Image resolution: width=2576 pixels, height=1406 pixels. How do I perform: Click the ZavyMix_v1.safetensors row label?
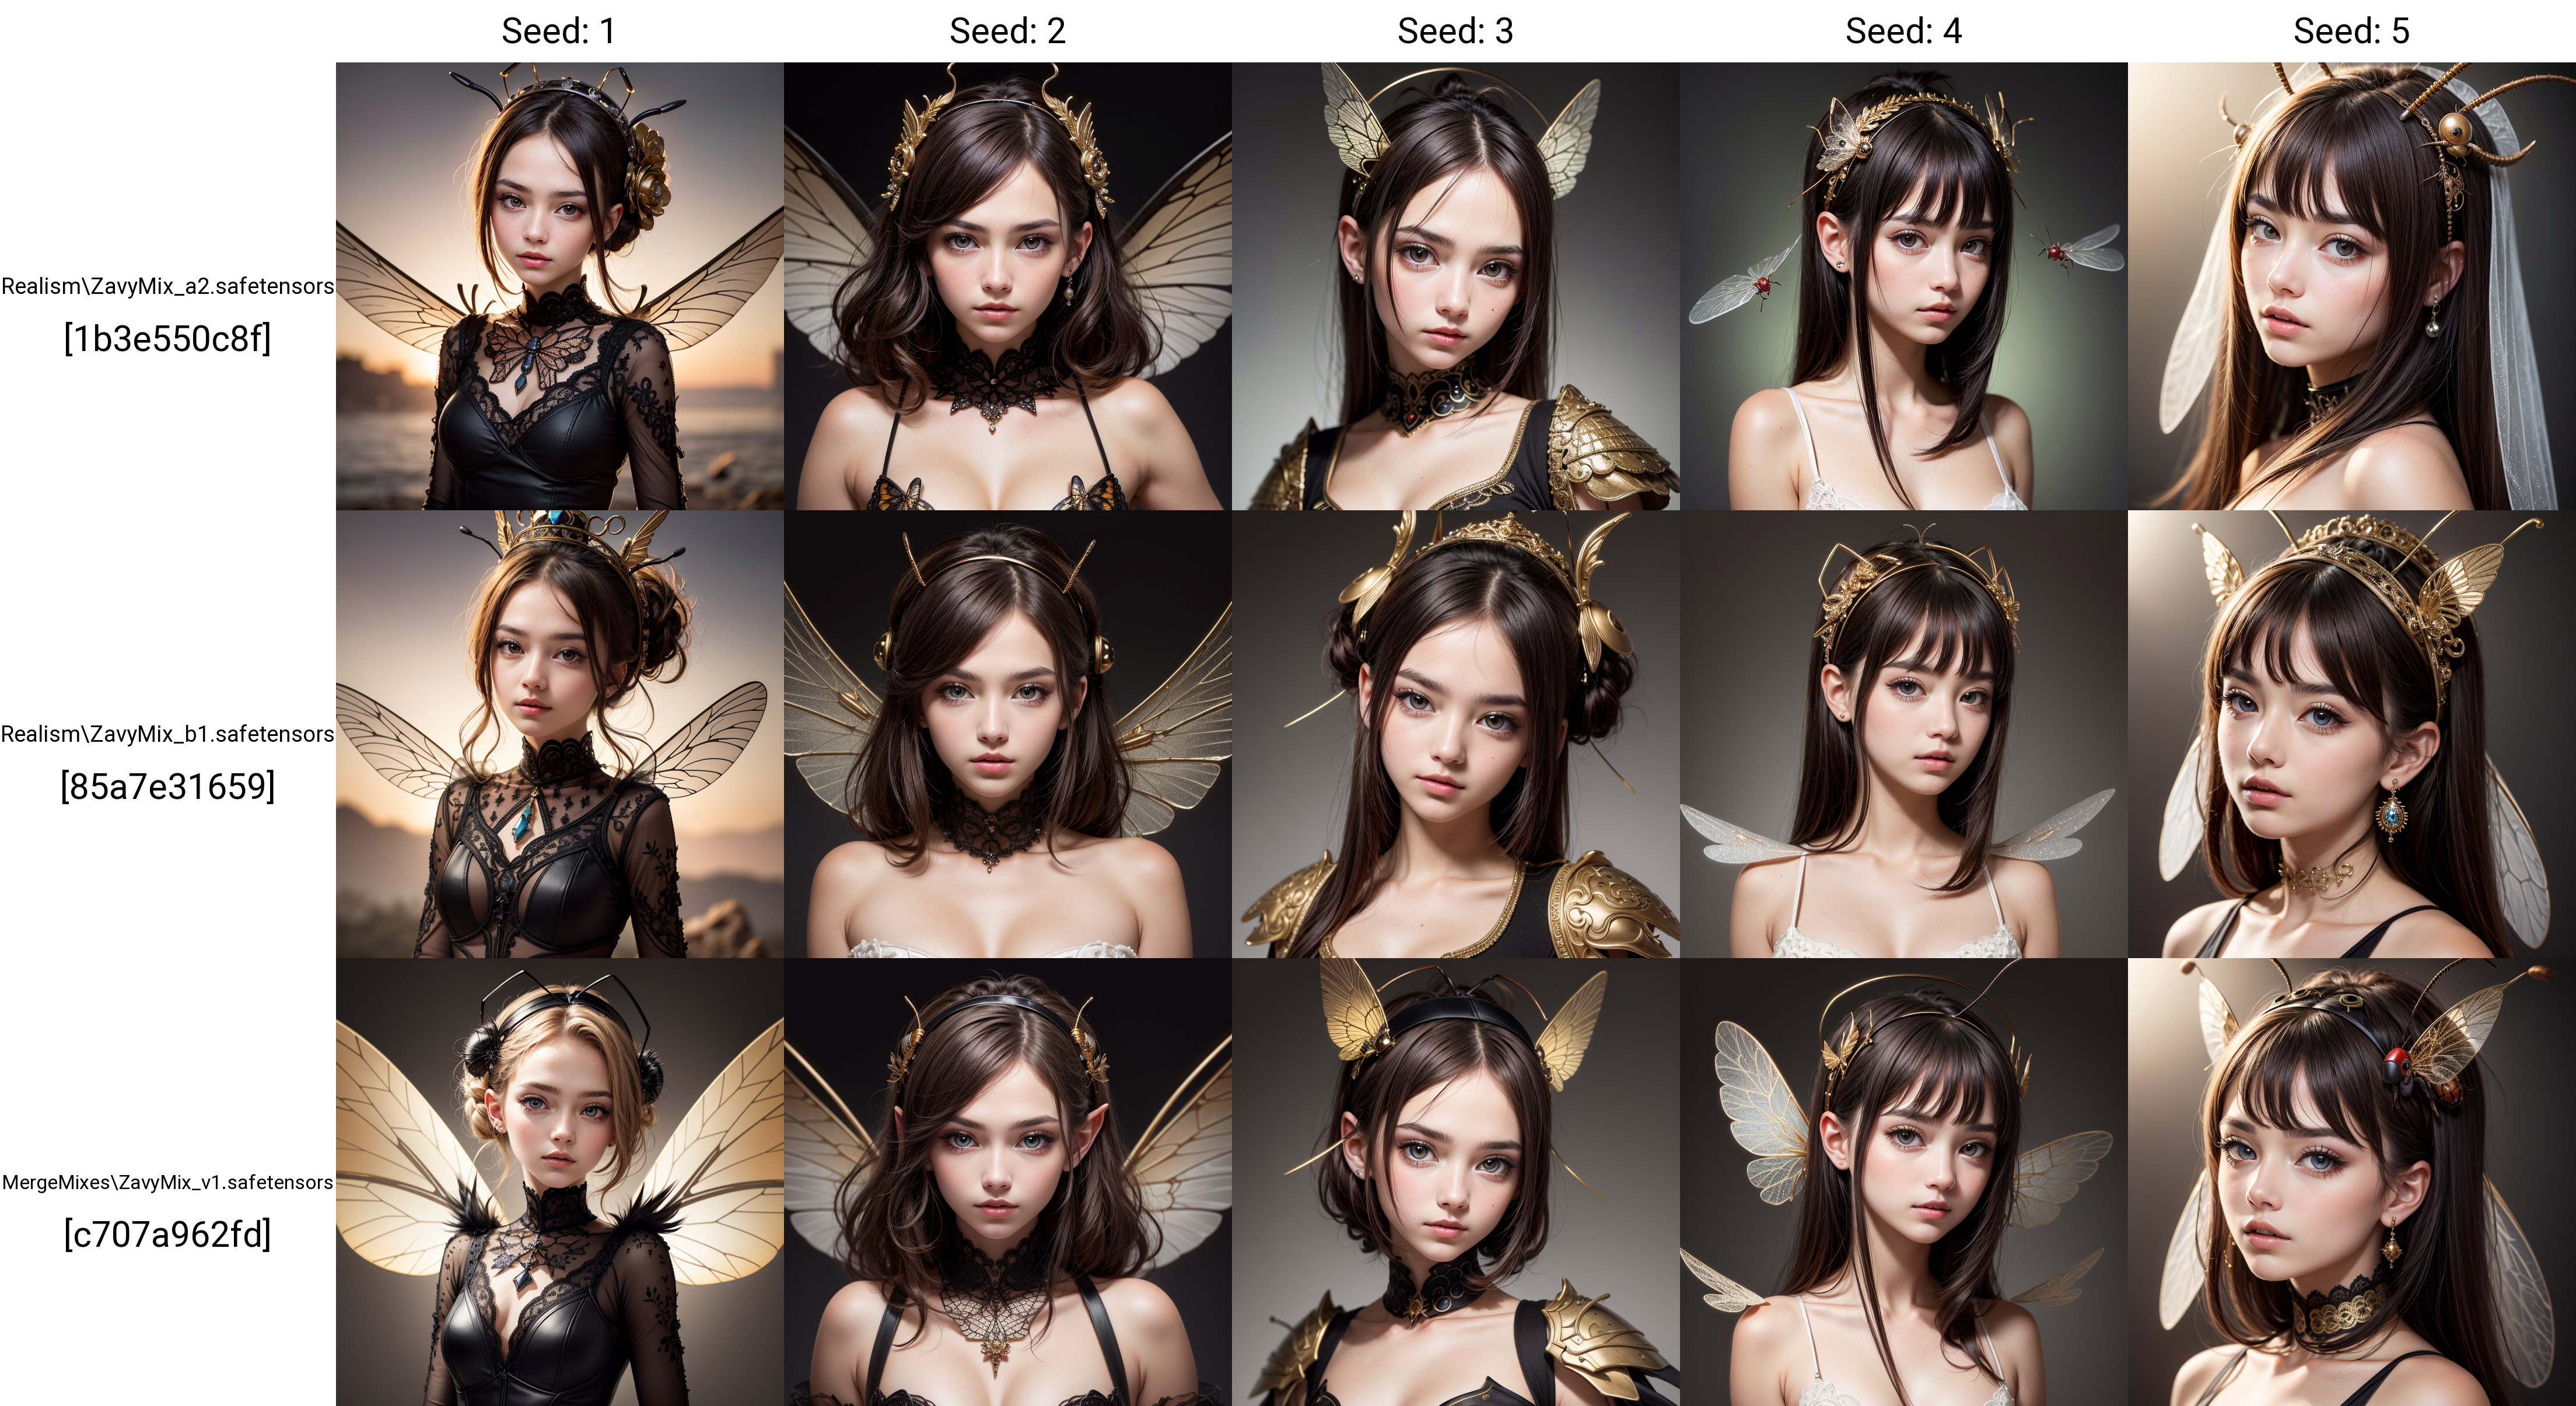[168, 1182]
